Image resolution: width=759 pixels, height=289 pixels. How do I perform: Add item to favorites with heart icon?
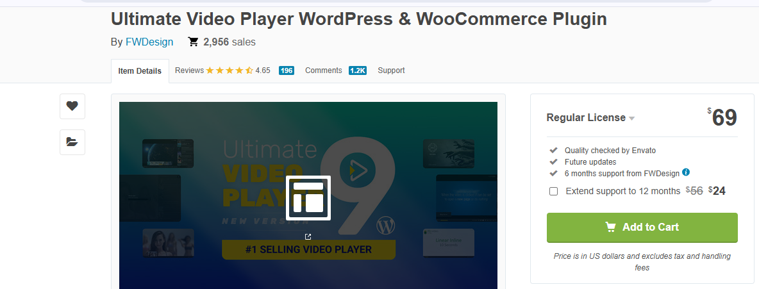[x=72, y=106]
